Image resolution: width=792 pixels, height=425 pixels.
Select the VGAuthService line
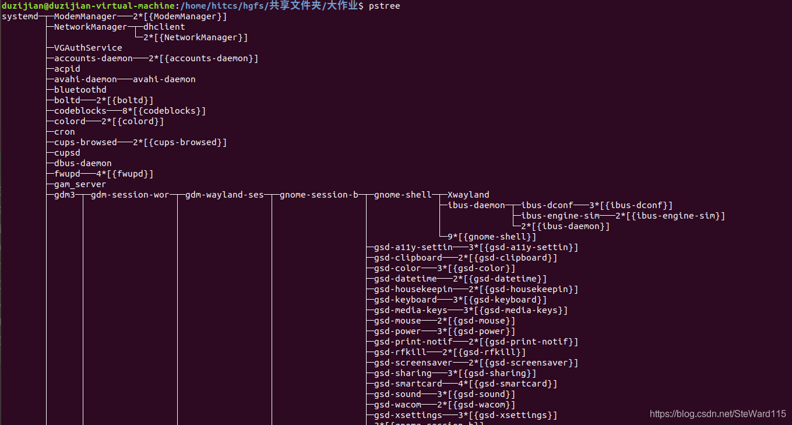(x=88, y=48)
